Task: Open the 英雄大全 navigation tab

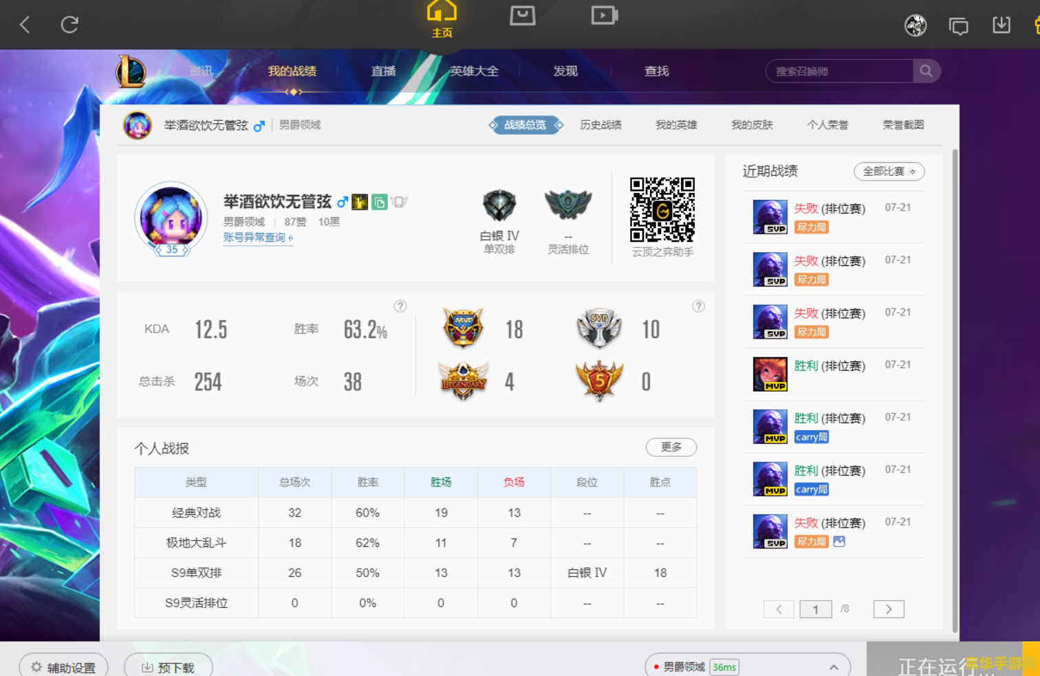Action: click(474, 71)
